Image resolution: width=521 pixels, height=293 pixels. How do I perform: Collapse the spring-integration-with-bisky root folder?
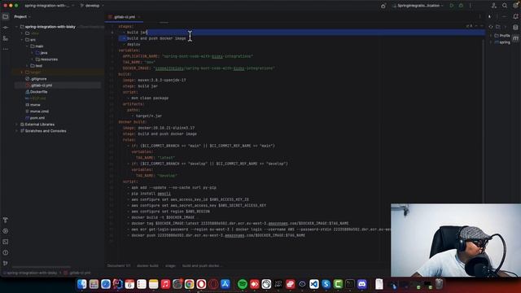[x=16, y=27]
